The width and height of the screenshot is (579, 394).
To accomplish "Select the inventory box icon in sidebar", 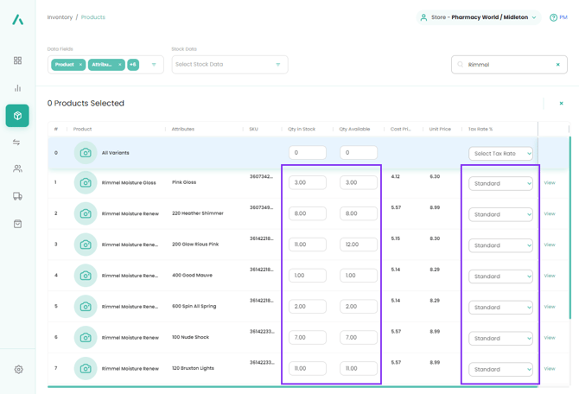I will (17, 116).
